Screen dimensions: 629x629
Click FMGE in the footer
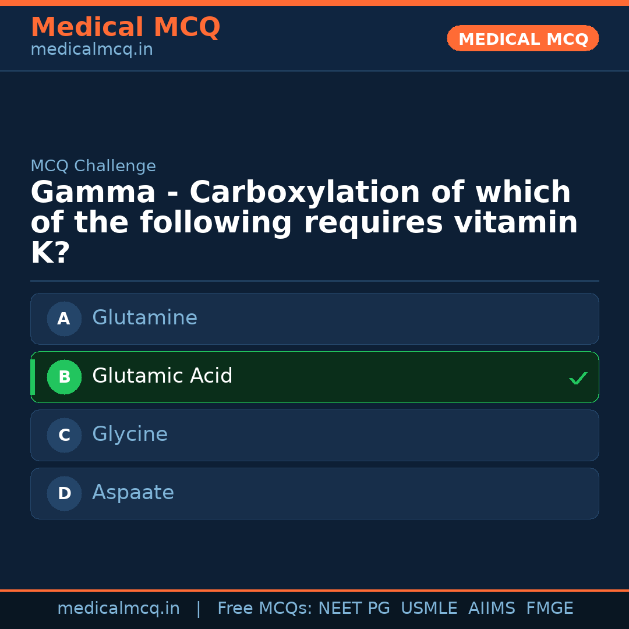click(x=549, y=609)
